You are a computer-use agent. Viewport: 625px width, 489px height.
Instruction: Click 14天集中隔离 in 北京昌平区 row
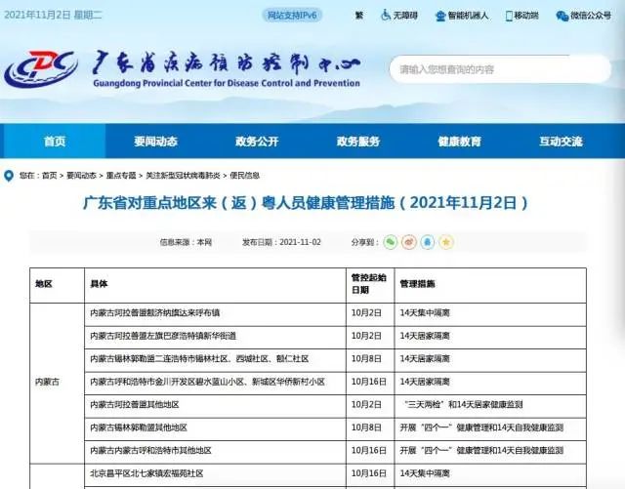[425, 473]
